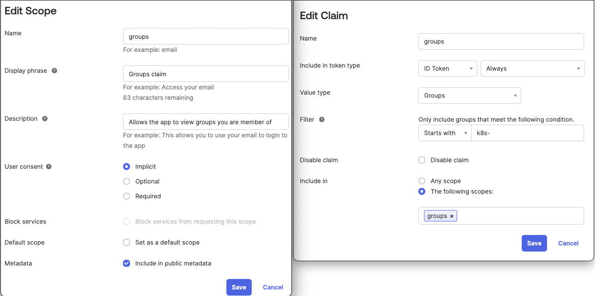Click help icon beside Filter label

click(x=322, y=119)
